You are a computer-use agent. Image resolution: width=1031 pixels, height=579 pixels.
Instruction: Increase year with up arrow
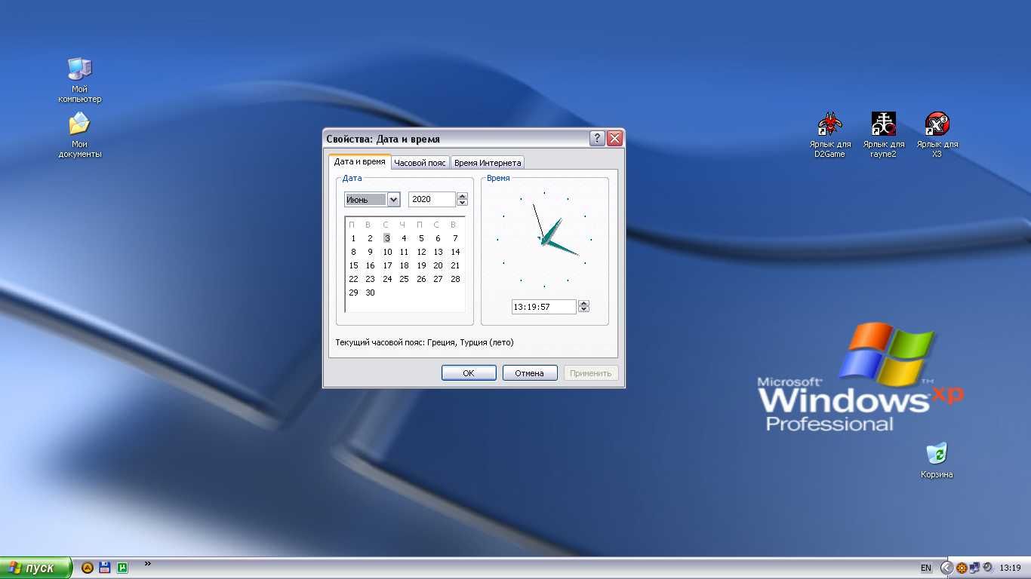click(x=463, y=196)
